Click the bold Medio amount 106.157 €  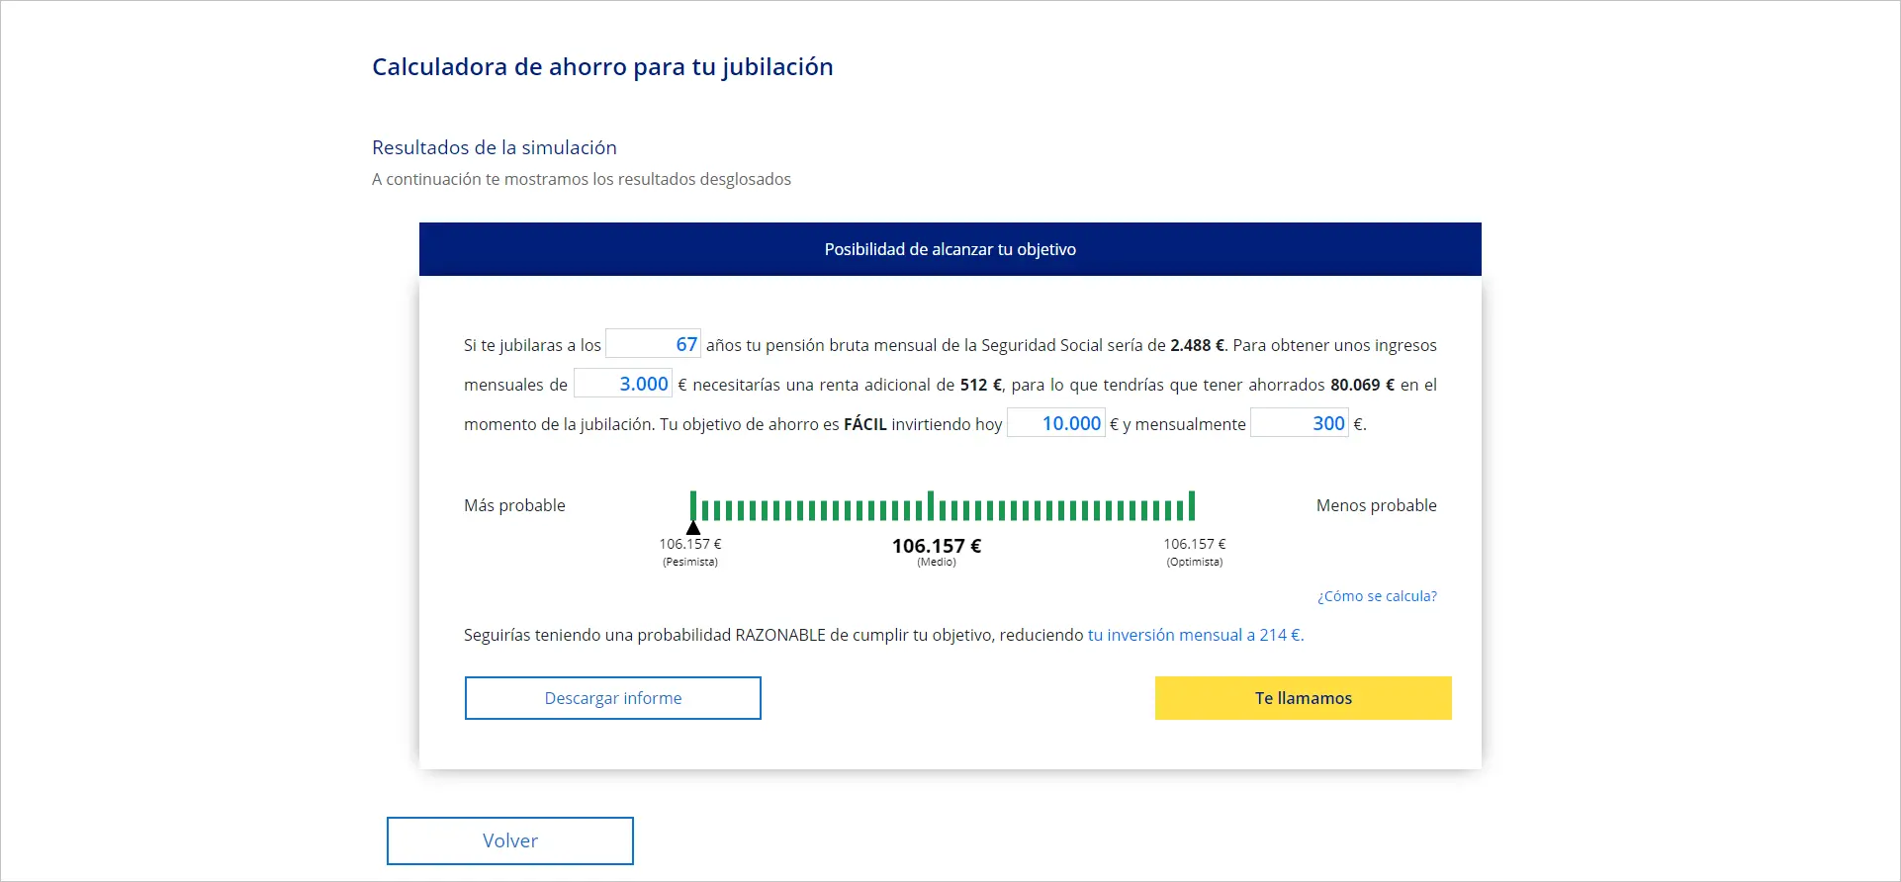click(x=936, y=546)
